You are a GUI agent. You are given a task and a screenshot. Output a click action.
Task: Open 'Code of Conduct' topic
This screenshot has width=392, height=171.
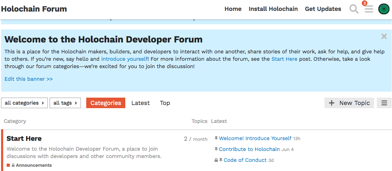(x=245, y=160)
